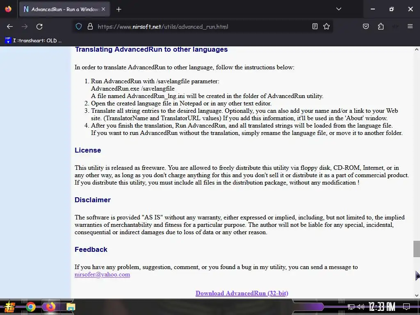Screen dimensions: 420x315
Task: Open a new browser tab
Action: tap(119, 9)
